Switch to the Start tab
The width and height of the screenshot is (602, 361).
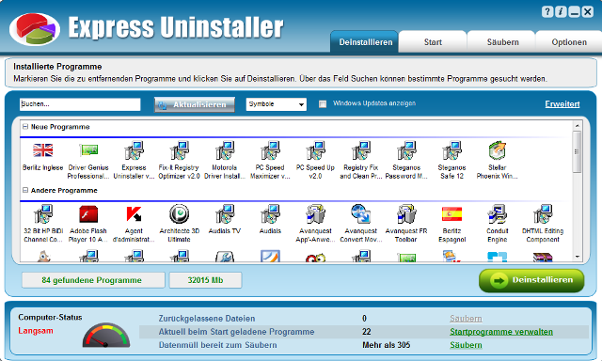click(x=433, y=41)
